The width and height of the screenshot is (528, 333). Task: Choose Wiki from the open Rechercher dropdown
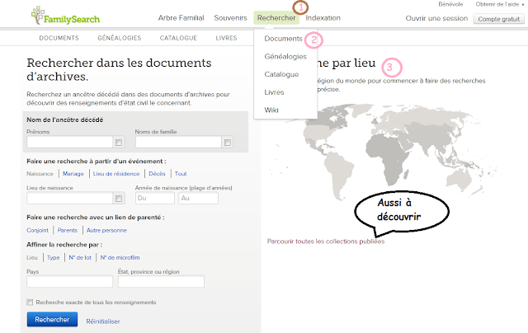tap(271, 110)
